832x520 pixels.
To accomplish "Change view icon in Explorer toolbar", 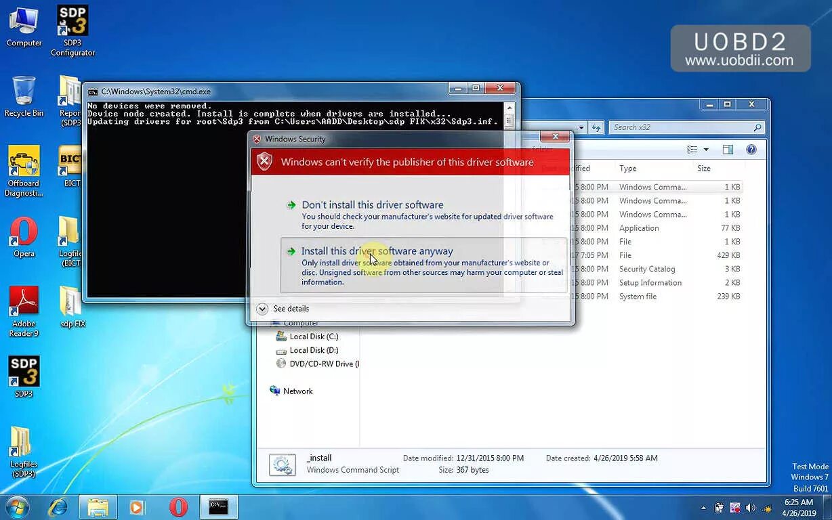I will coord(692,150).
